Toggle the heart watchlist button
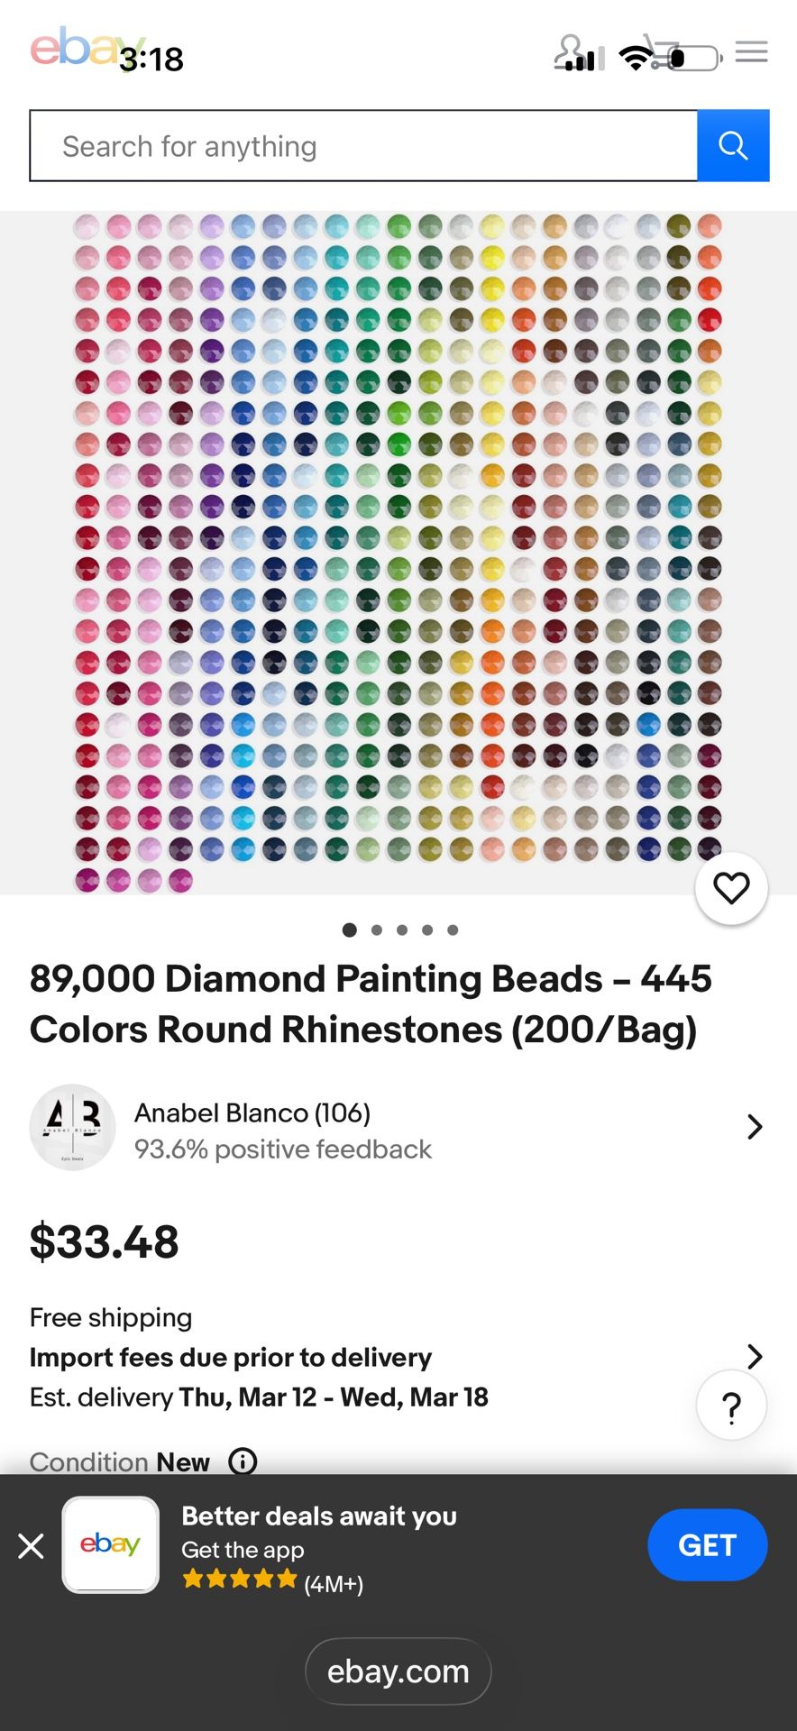 click(x=731, y=889)
